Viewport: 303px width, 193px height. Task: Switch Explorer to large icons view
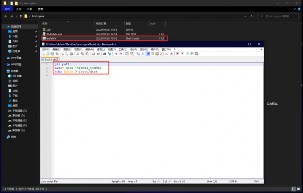(298, 189)
